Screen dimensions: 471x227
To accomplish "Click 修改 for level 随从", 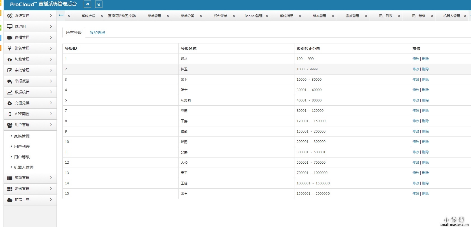I will pos(416,59).
